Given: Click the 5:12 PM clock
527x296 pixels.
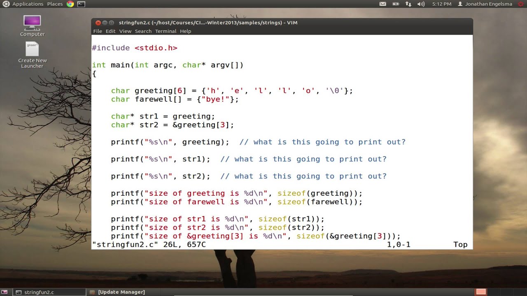Looking at the screenshot, I should (x=442, y=4).
